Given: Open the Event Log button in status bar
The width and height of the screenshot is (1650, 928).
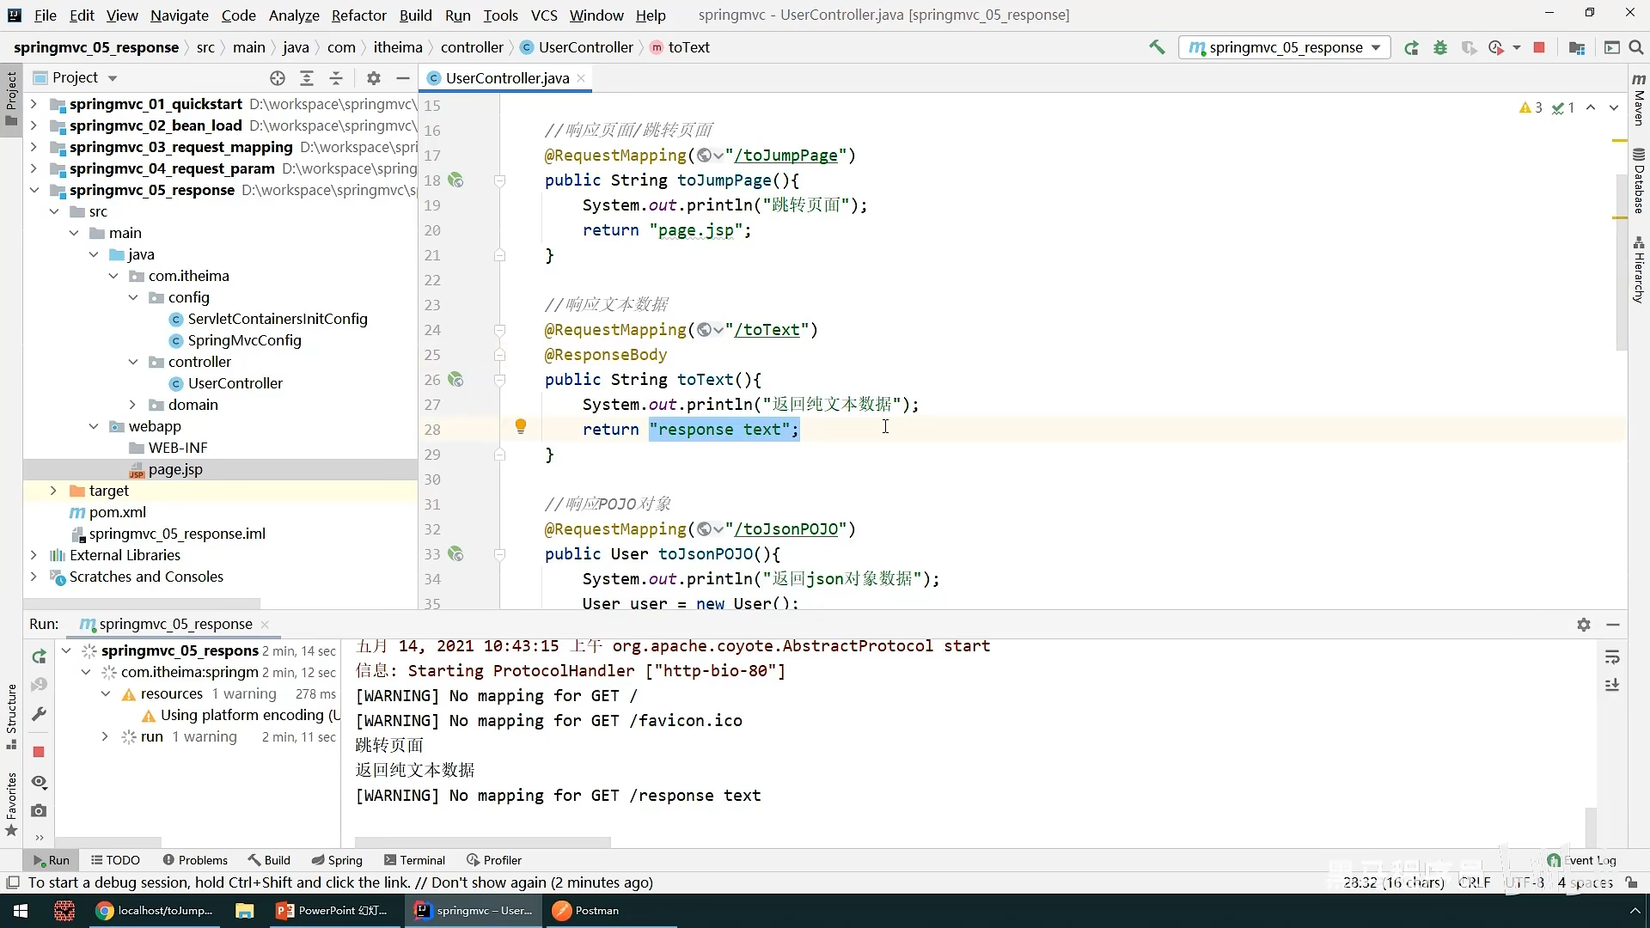Looking at the screenshot, I should coord(1580,860).
